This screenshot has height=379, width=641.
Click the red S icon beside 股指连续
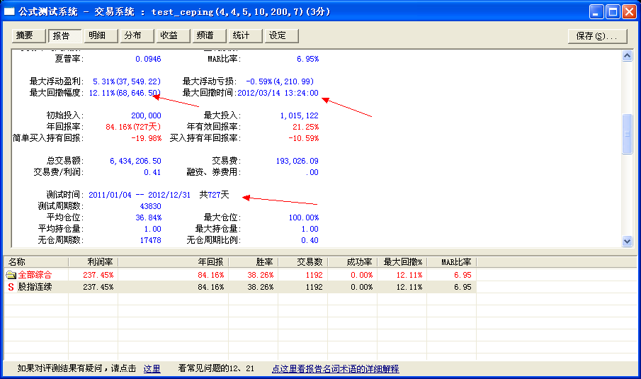11,288
